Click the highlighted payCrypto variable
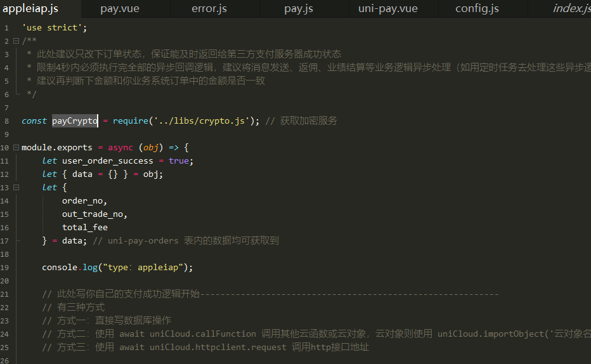591x364 pixels. point(75,120)
